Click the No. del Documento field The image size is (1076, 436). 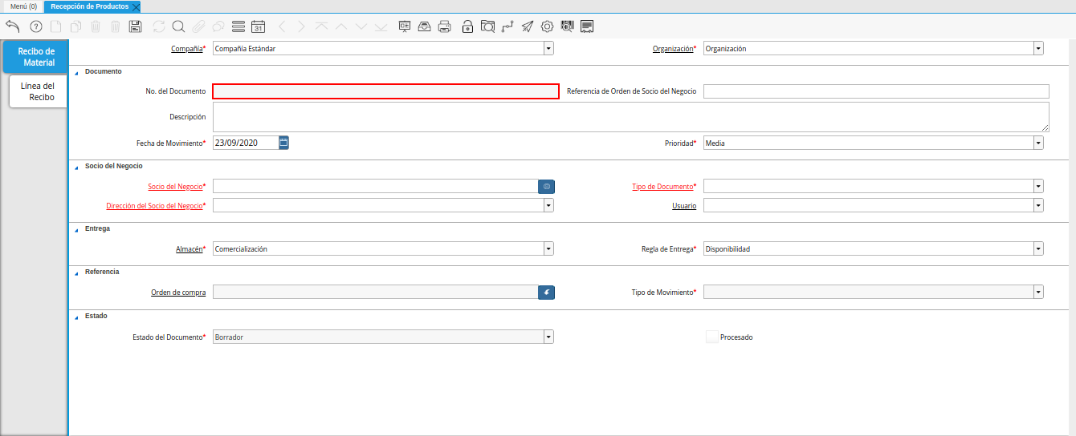385,91
